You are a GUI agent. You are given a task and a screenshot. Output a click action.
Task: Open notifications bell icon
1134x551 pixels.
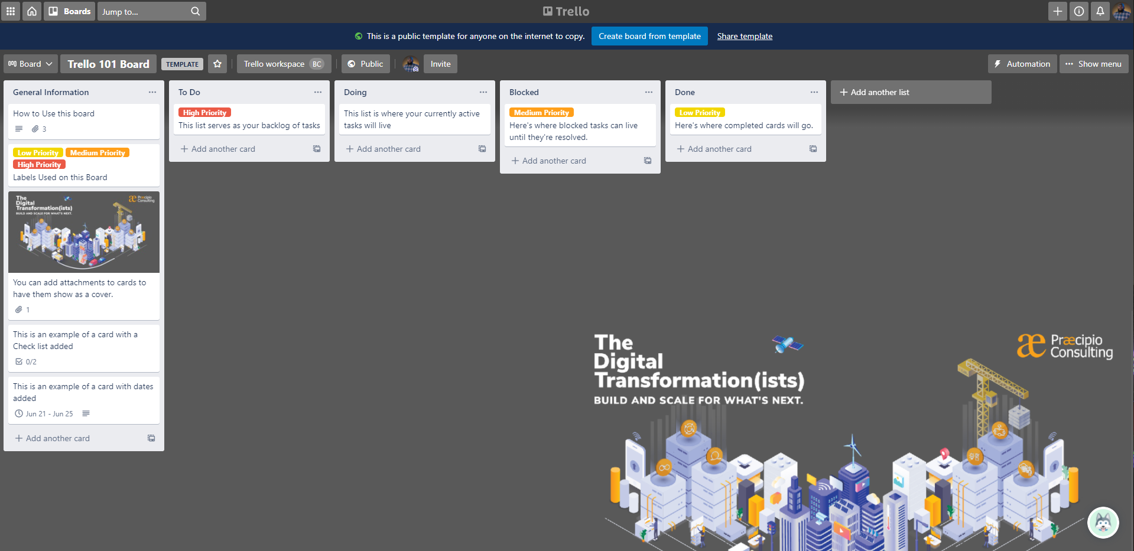pyautogui.click(x=1100, y=11)
